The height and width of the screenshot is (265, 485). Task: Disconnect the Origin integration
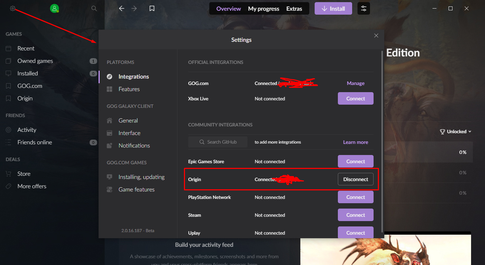click(355, 179)
